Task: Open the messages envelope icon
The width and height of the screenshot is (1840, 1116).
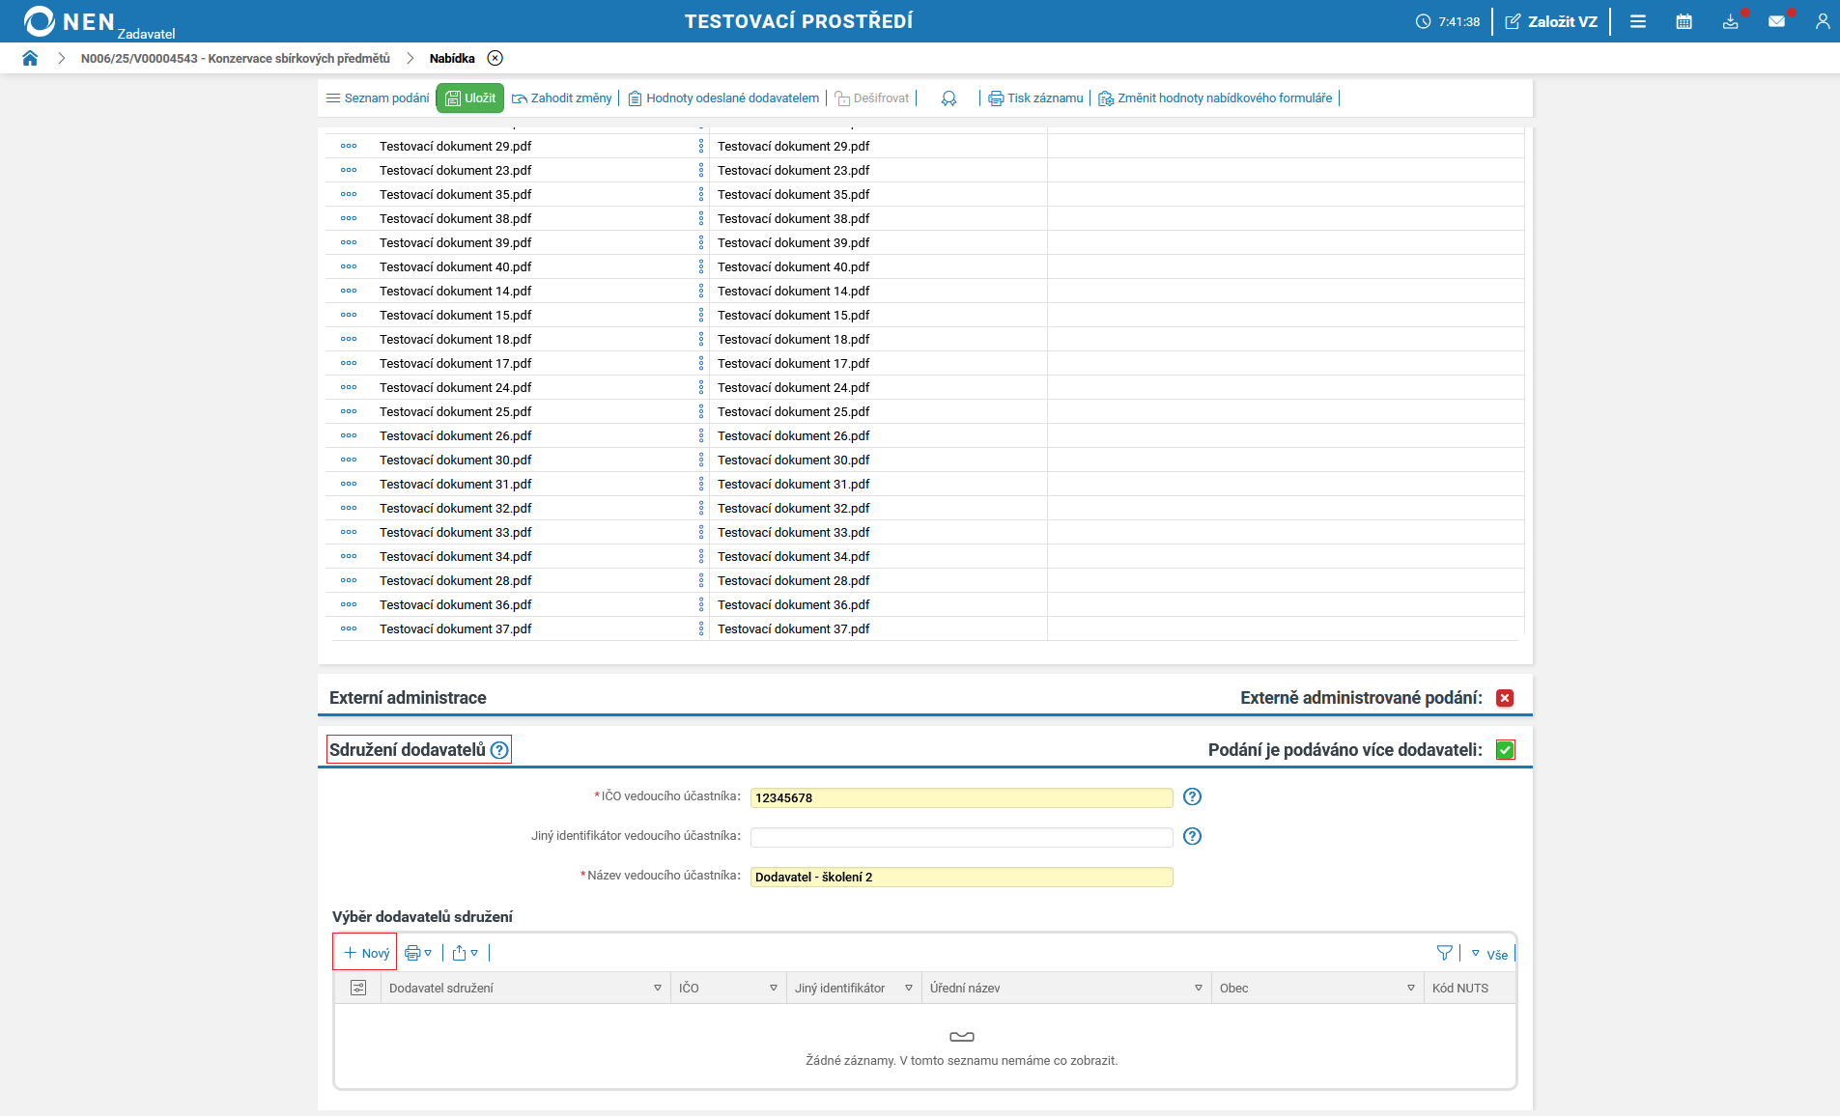Action: 1776,21
